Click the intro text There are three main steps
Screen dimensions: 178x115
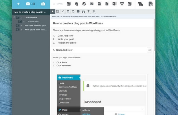click(x=87, y=30)
